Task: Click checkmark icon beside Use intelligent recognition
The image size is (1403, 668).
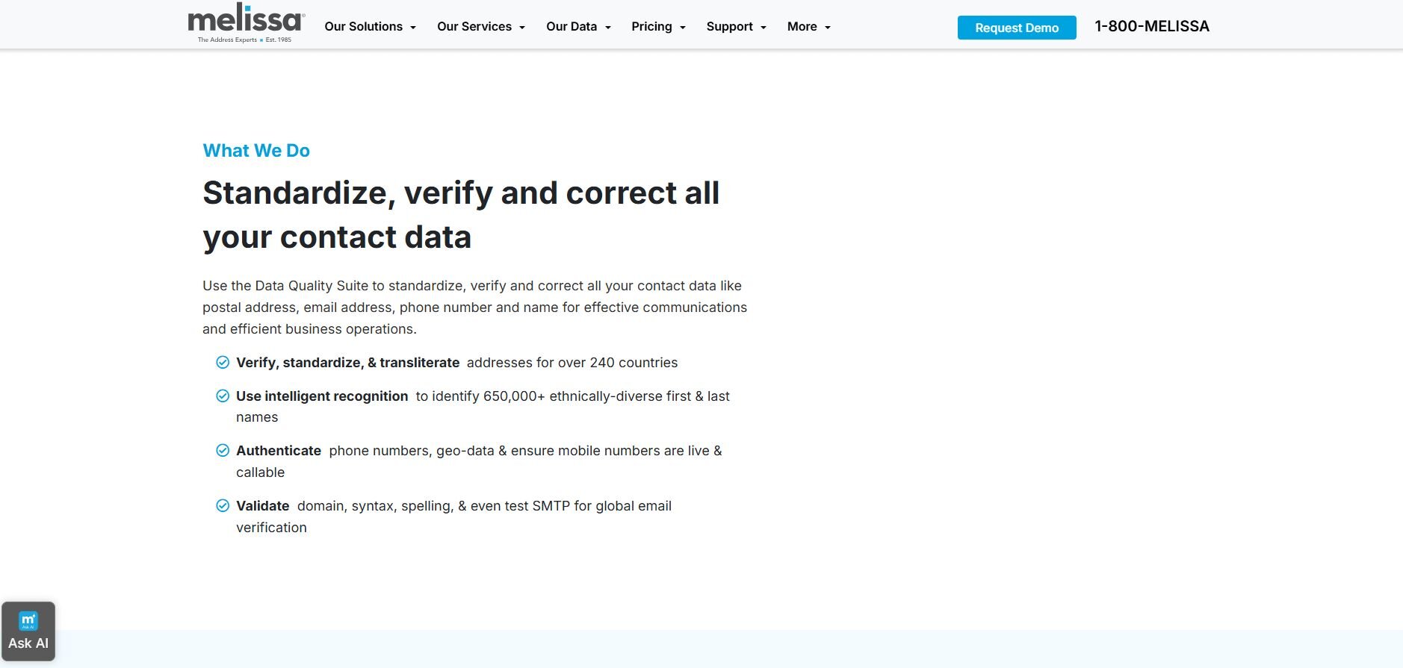Action: coord(223,396)
